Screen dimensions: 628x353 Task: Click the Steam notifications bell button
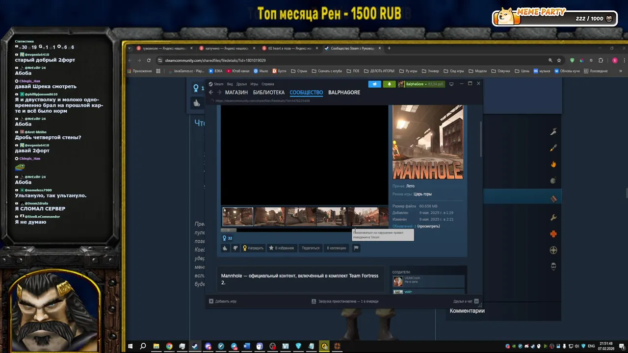coord(389,84)
